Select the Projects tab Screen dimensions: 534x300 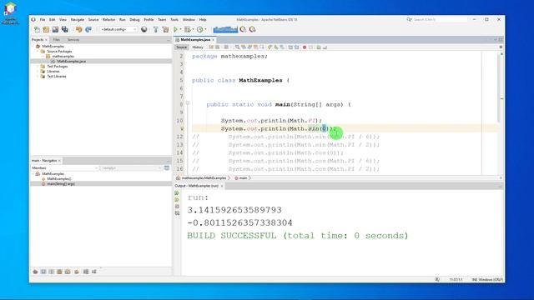coord(38,40)
